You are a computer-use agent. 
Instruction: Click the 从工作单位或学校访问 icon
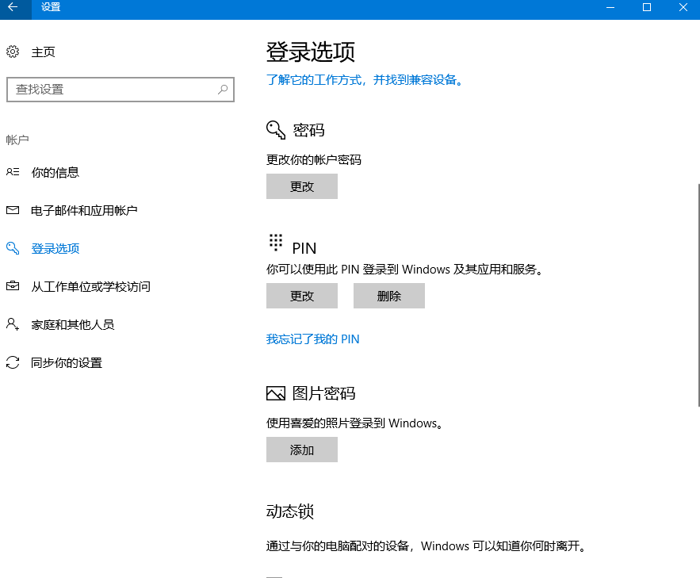click(12, 286)
